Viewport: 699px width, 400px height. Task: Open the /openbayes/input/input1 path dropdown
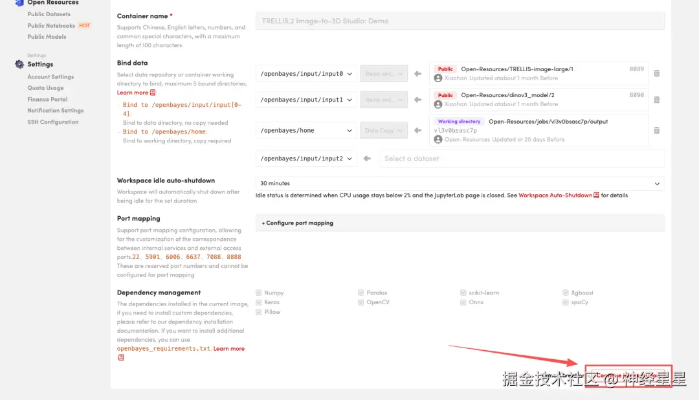point(305,100)
